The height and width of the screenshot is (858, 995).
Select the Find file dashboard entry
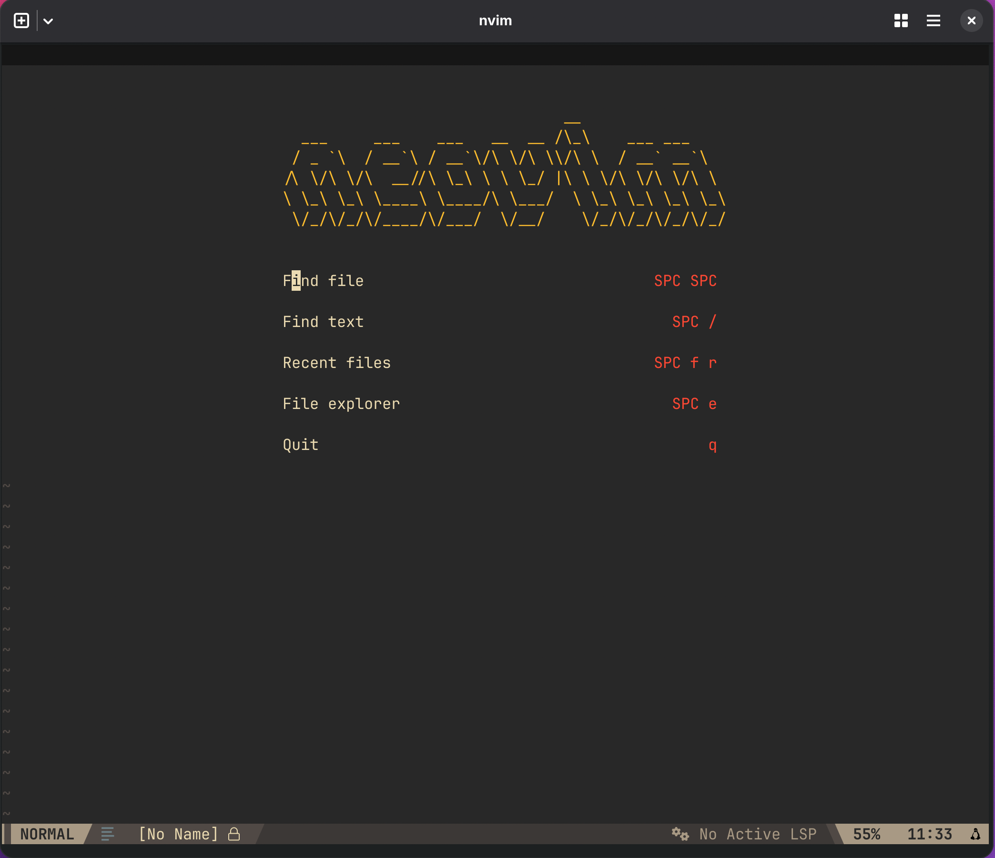click(x=323, y=281)
